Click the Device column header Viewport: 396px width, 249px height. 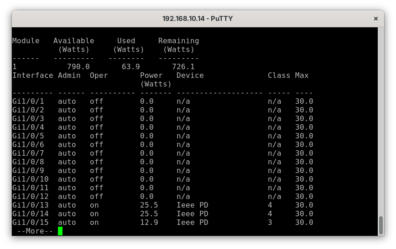point(190,76)
